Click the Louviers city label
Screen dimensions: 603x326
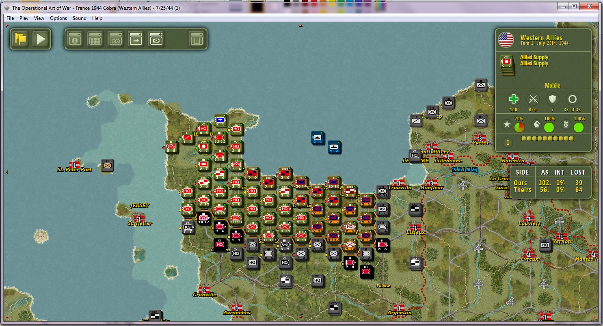click(530, 223)
